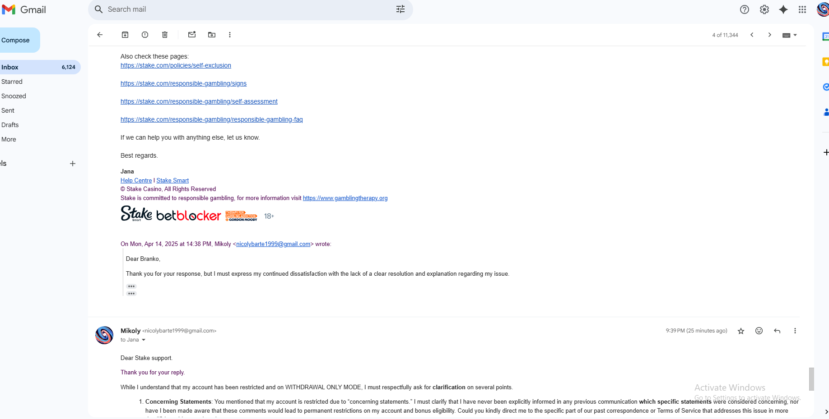Open toolbar More options menu
Screen dimensions: 829x419
[x=230, y=35]
